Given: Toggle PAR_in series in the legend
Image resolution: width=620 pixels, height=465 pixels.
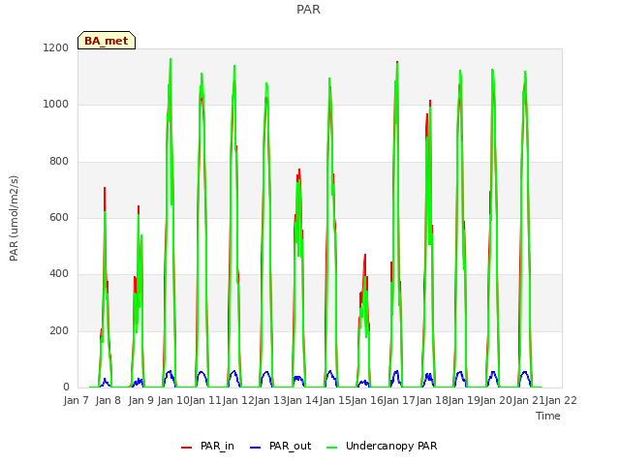Looking at the screenshot, I should [207, 446].
